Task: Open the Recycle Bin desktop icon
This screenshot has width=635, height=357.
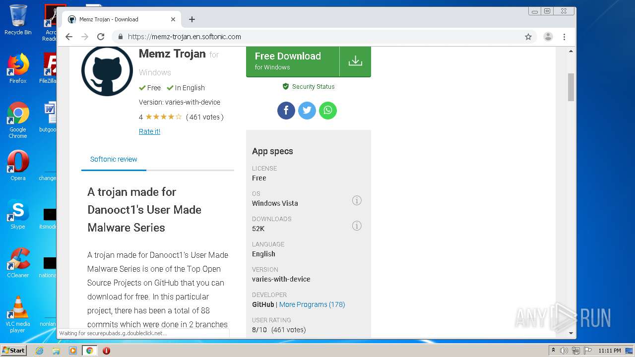Action: coord(18,20)
